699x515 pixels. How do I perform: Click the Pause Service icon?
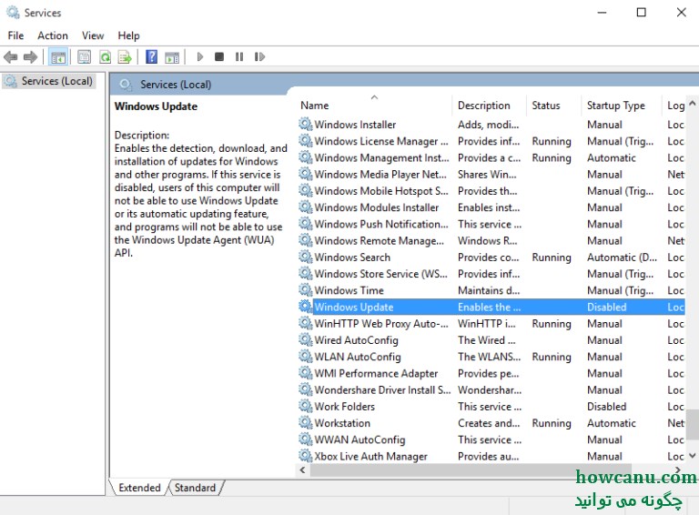pos(239,57)
